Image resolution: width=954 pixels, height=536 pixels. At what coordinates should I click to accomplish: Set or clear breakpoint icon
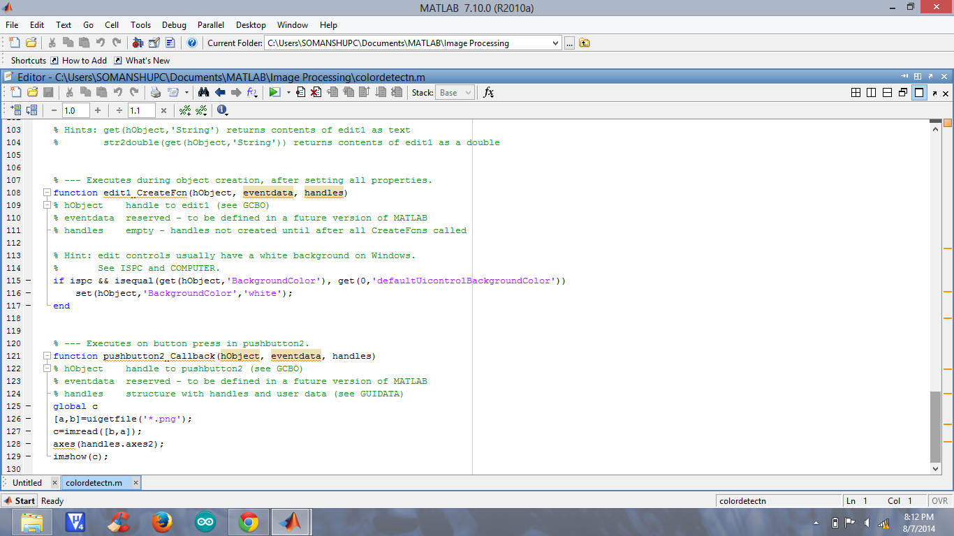301,92
